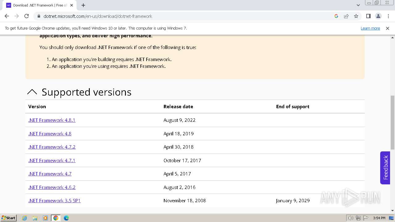The image size is (395, 222).
Task: Open the Action Center flag icon
Action: pyautogui.click(x=365, y=218)
